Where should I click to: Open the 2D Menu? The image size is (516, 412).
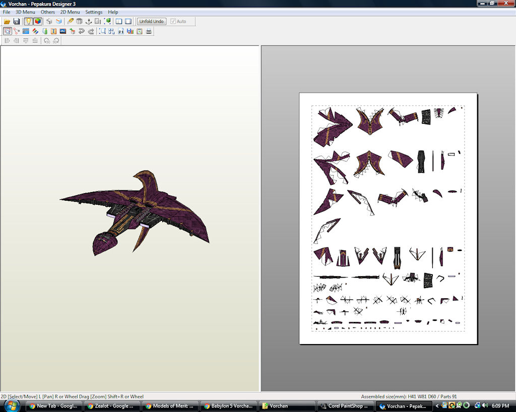tap(70, 12)
